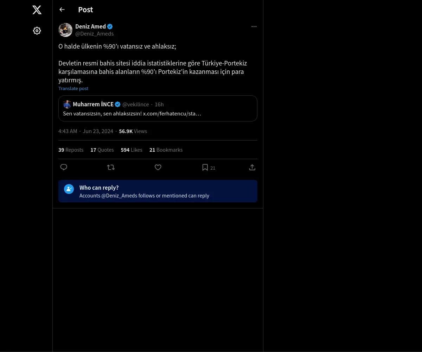422x352 pixels.
Task: Like the post with the heart icon
Action: pos(158,167)
